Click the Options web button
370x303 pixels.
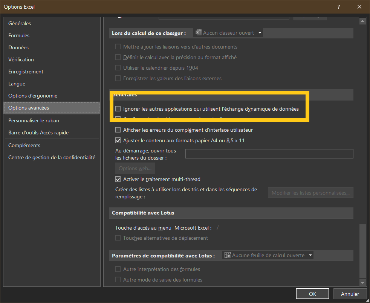[135, 168]
